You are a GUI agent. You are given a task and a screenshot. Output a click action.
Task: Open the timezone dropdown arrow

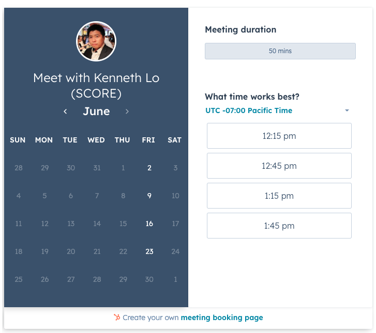point(347,110)
